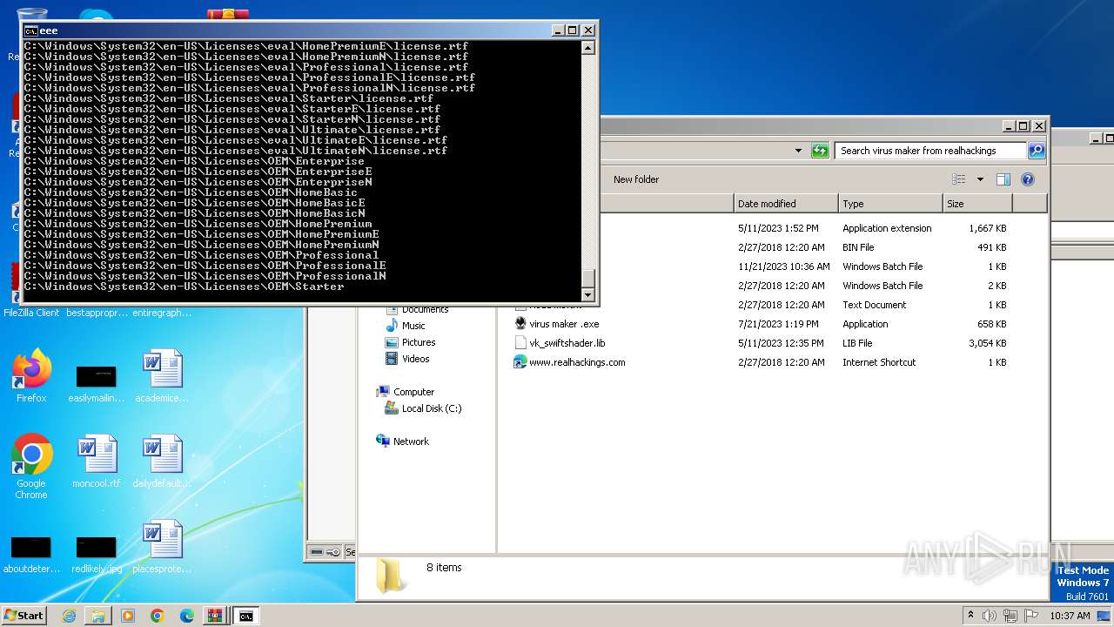Sort by Date modified column

787,204
